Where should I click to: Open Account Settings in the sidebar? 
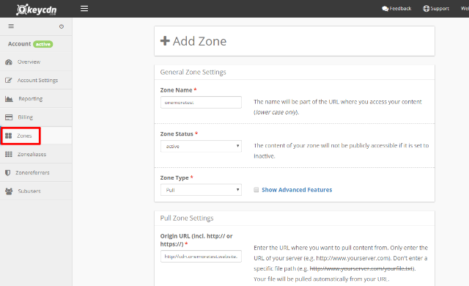click(x=36, y=80)
